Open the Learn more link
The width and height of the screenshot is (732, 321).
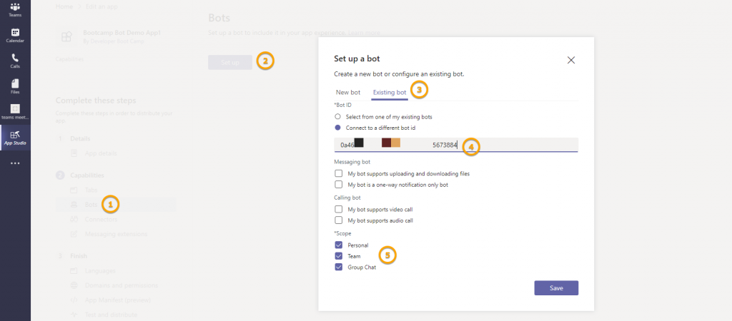click(x=364, y=33)
